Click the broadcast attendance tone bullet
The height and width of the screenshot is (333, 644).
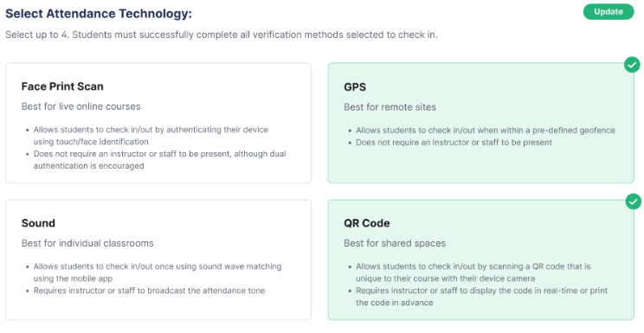149,291
